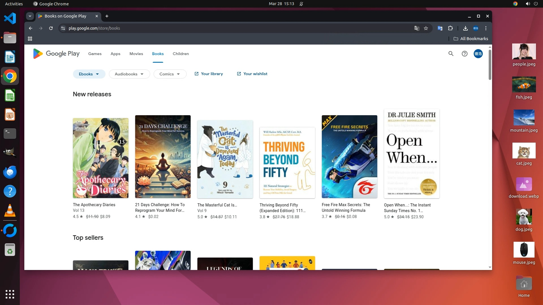Image resolution: width=543 pixels, height=305 pixels.
Task: Switch to the Games tab
Action: pyautogui.click(x=95, y=54)
